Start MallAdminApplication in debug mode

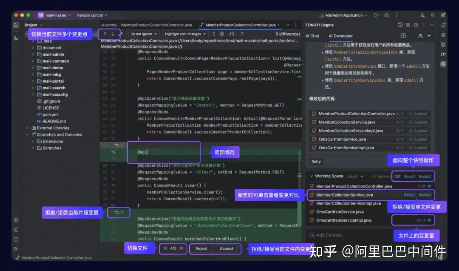tap(386, 15)
